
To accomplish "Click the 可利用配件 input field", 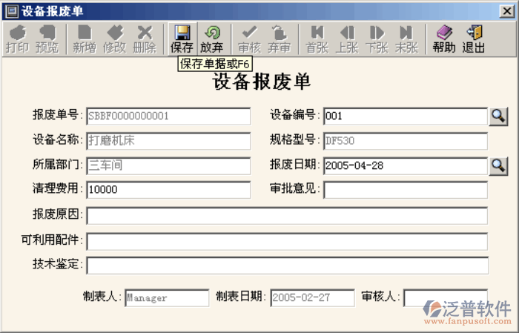I will coord(287,241).
